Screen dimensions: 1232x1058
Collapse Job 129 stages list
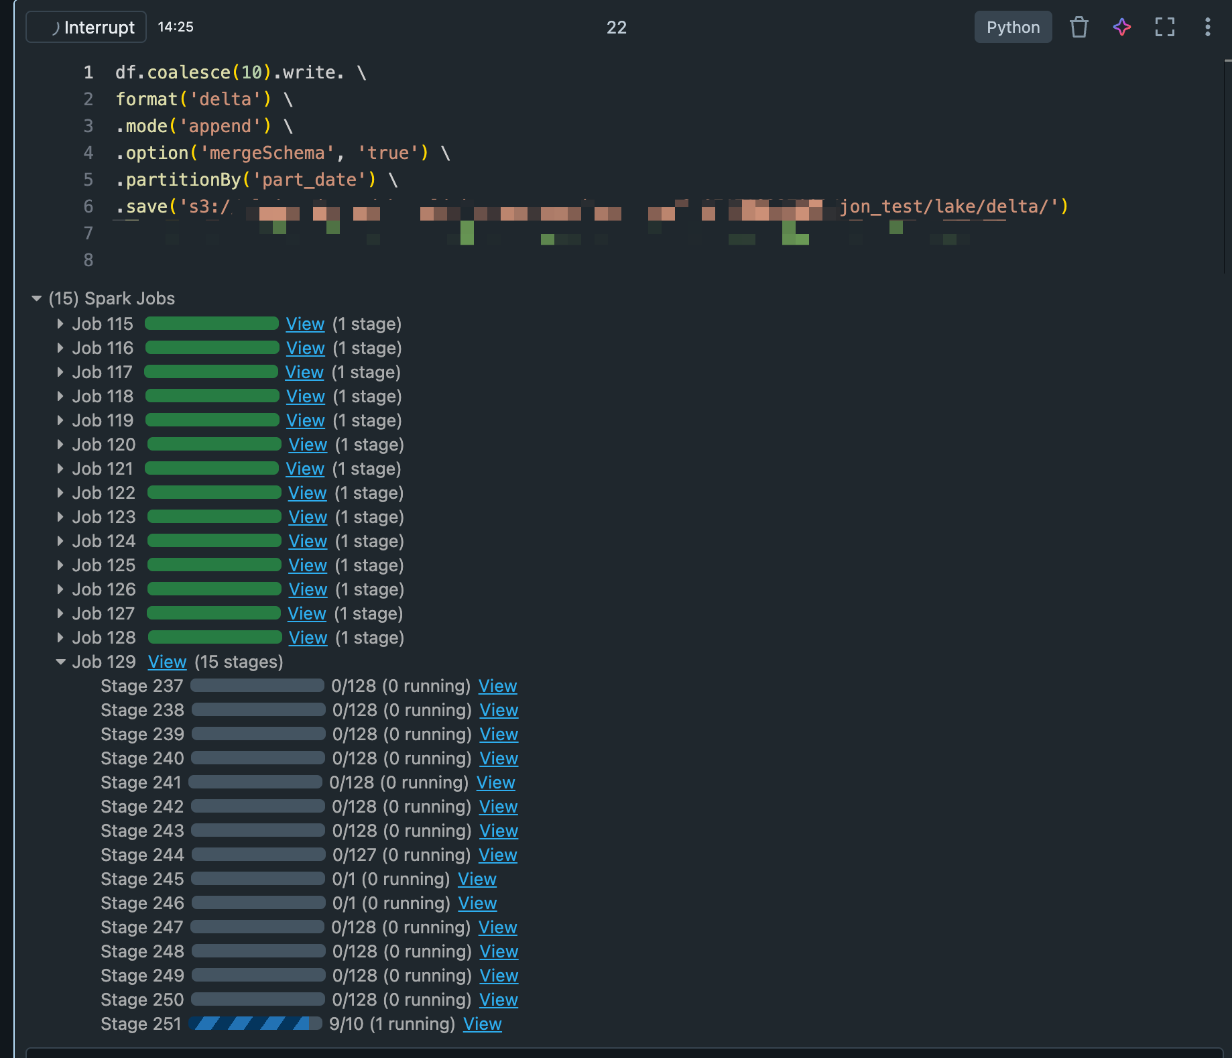tap(60, 662)
